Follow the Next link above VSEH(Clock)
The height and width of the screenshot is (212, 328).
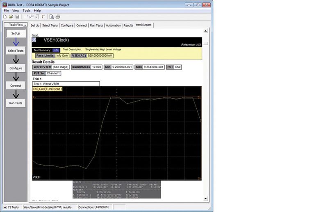pos(35,35)
